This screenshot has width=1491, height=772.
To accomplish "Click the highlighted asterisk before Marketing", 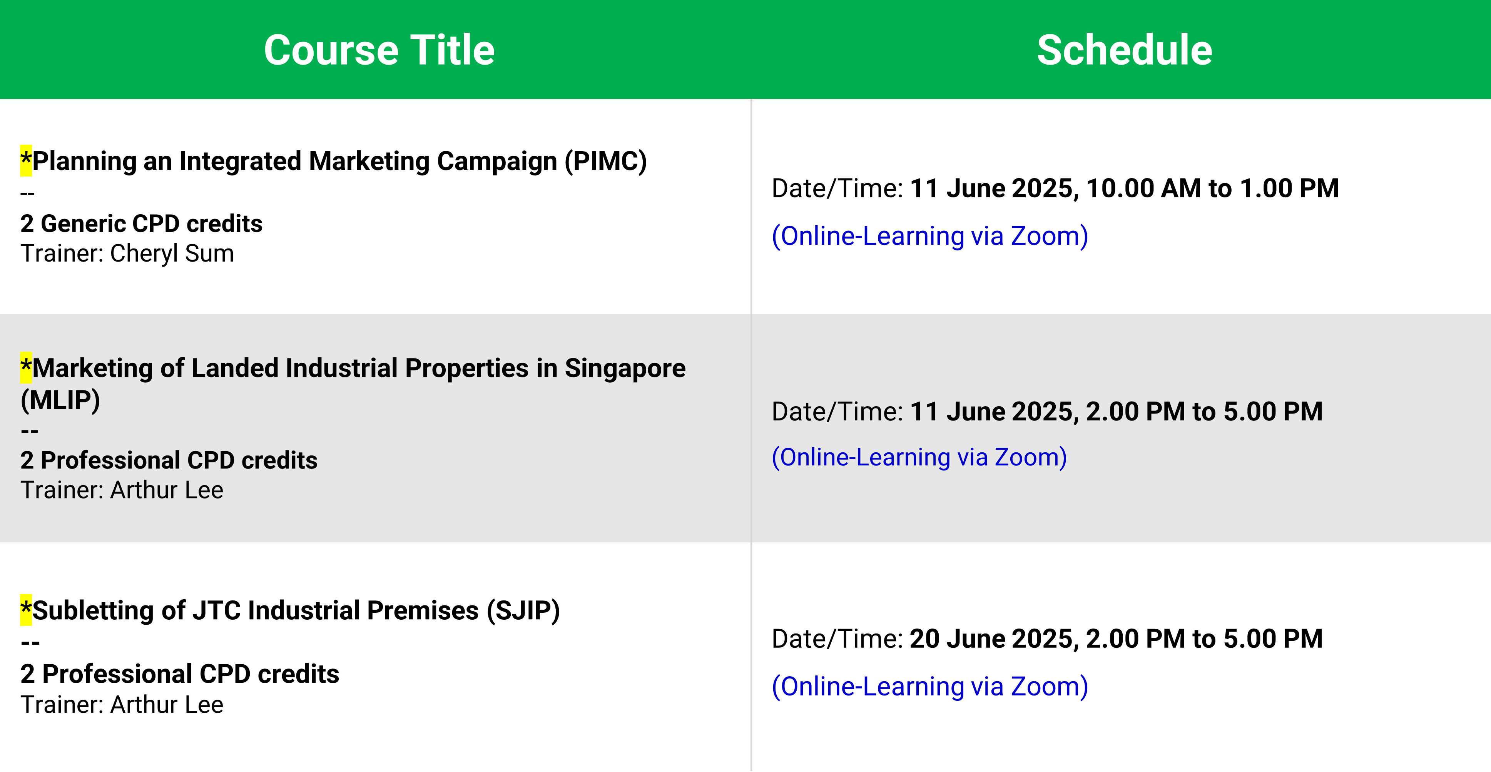I will (x=26, y=367).
